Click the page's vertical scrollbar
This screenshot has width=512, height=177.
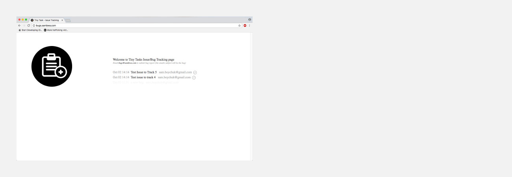coord(251,96)
